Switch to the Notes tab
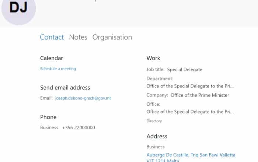Viewport: 258px width, 162px height. [x=78, y=37]
